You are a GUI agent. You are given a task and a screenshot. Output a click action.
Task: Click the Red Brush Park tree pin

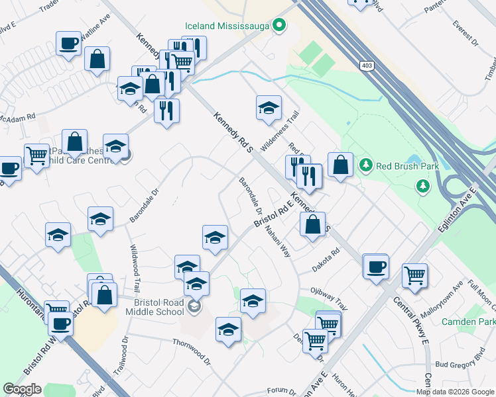coord(366,165)
